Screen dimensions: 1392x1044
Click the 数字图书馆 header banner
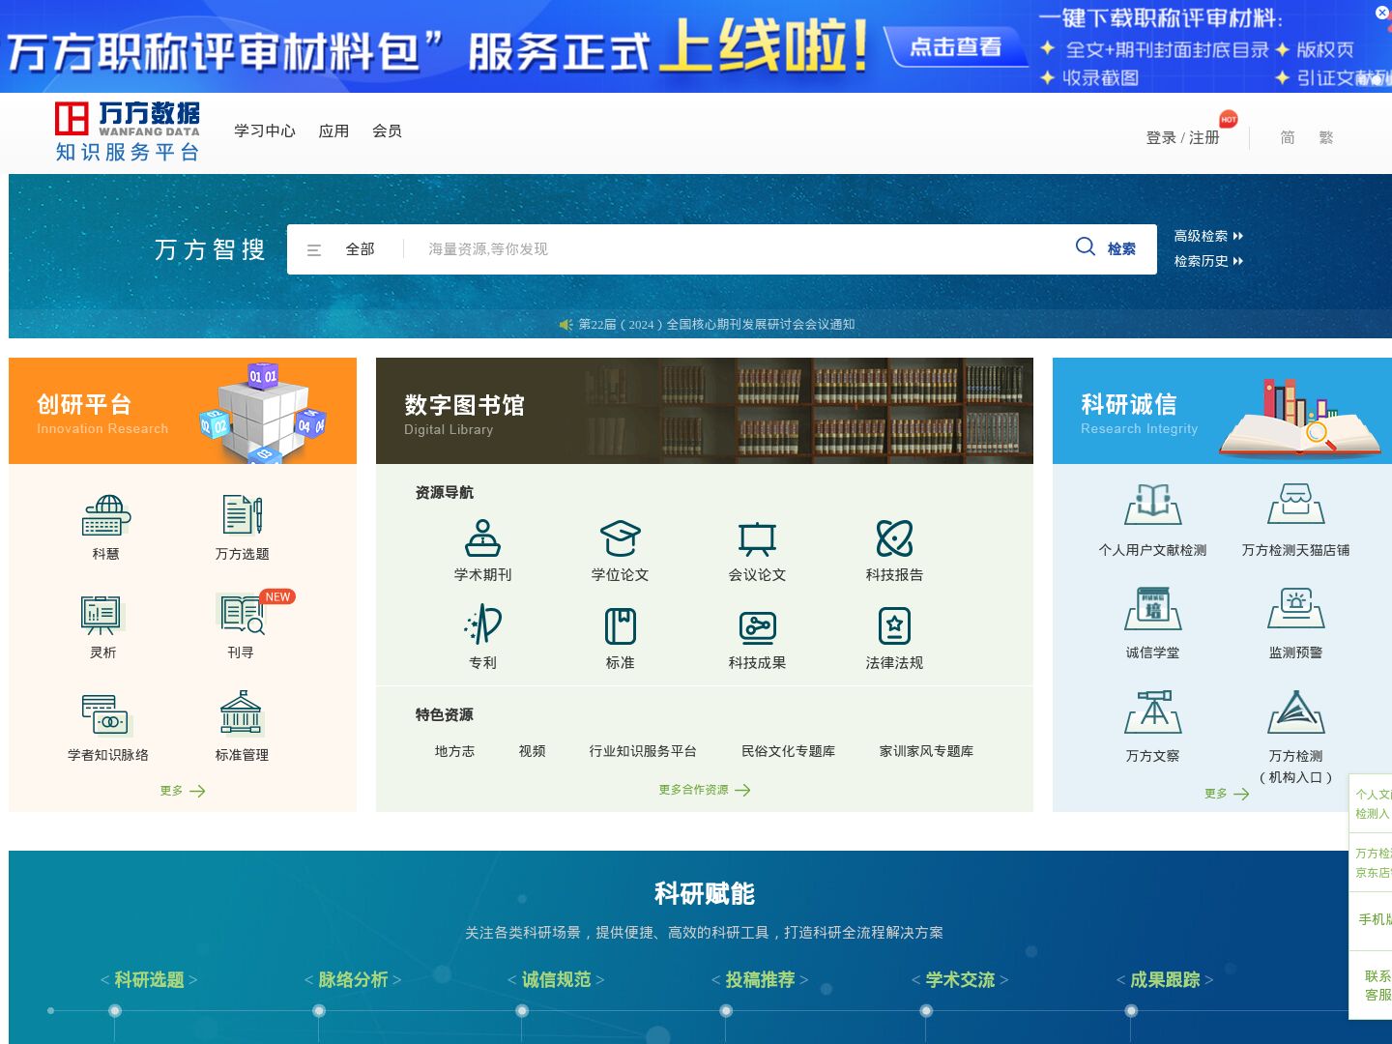tap(705, 411)
